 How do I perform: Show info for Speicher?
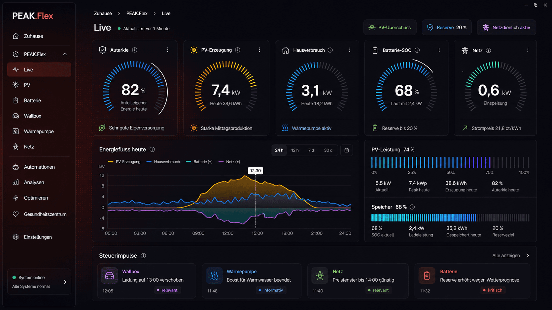point(412,207)
